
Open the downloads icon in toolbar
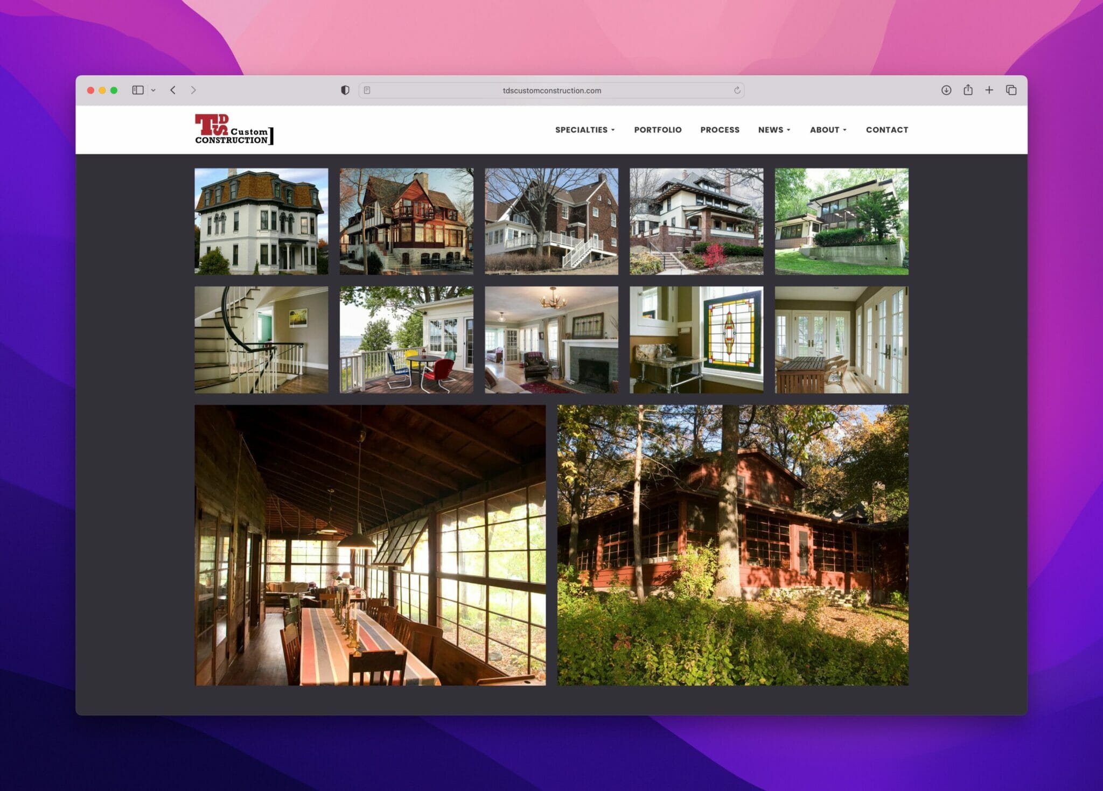pyautogui.click(x=946, y=90)
